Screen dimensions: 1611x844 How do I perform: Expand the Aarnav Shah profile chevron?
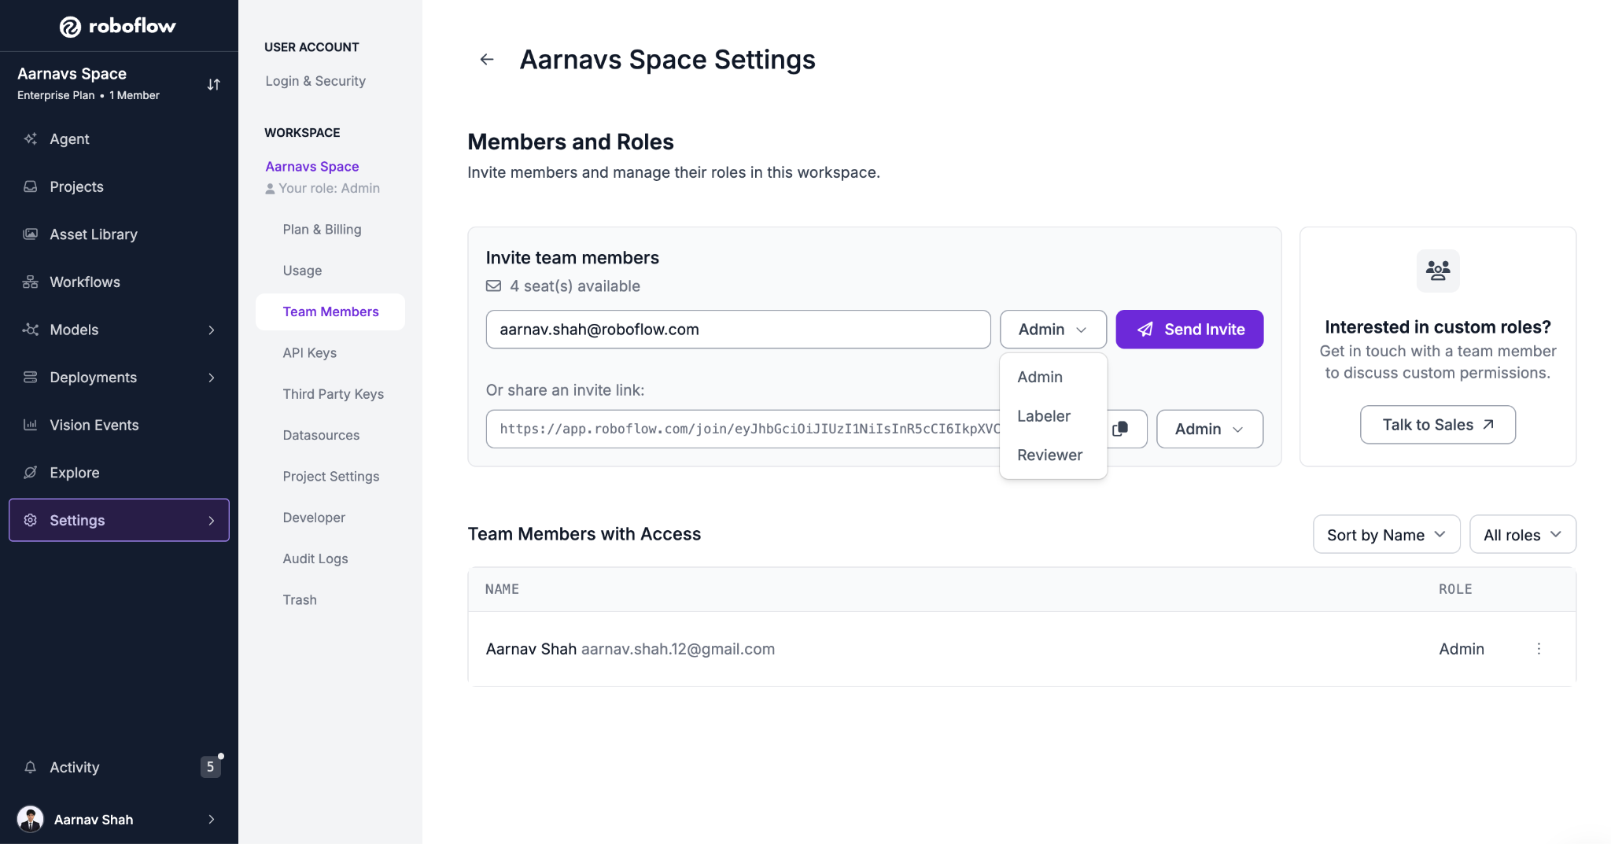click(212, 819)
